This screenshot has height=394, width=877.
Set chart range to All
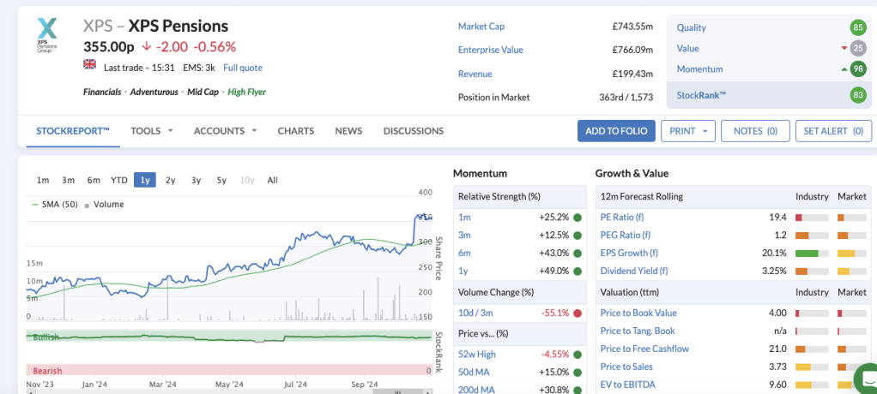272,180
